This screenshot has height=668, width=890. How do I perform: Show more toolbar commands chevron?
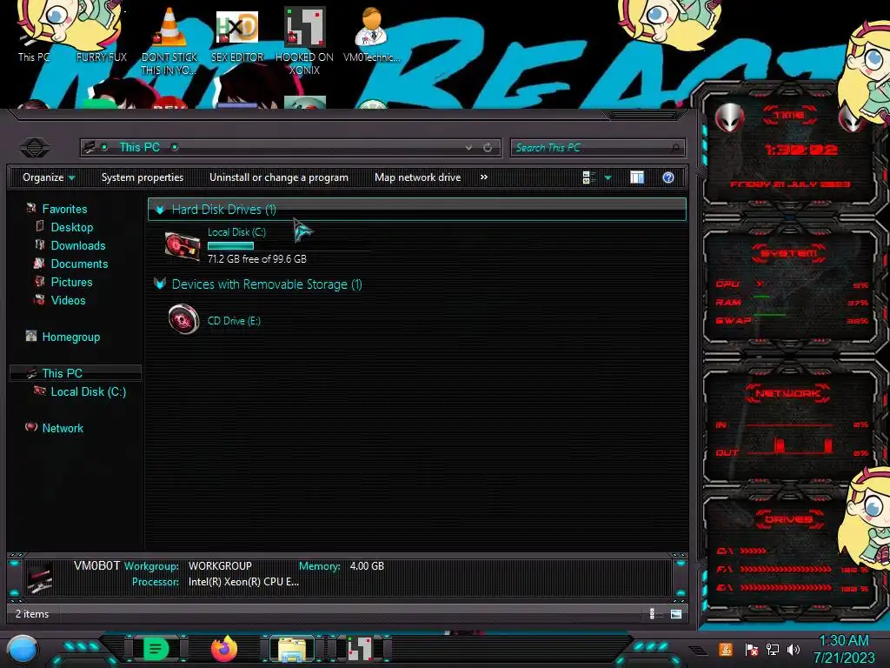(x=483, y=177)
